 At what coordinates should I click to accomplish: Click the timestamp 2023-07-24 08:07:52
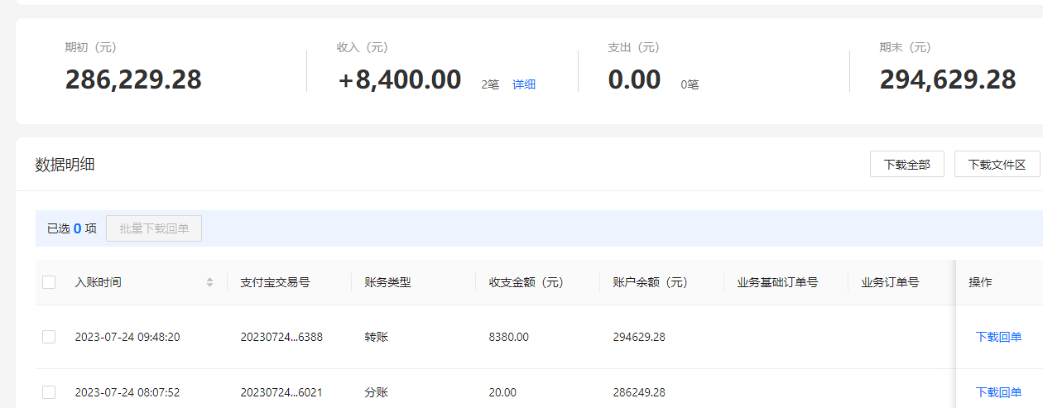pos(127,392)
